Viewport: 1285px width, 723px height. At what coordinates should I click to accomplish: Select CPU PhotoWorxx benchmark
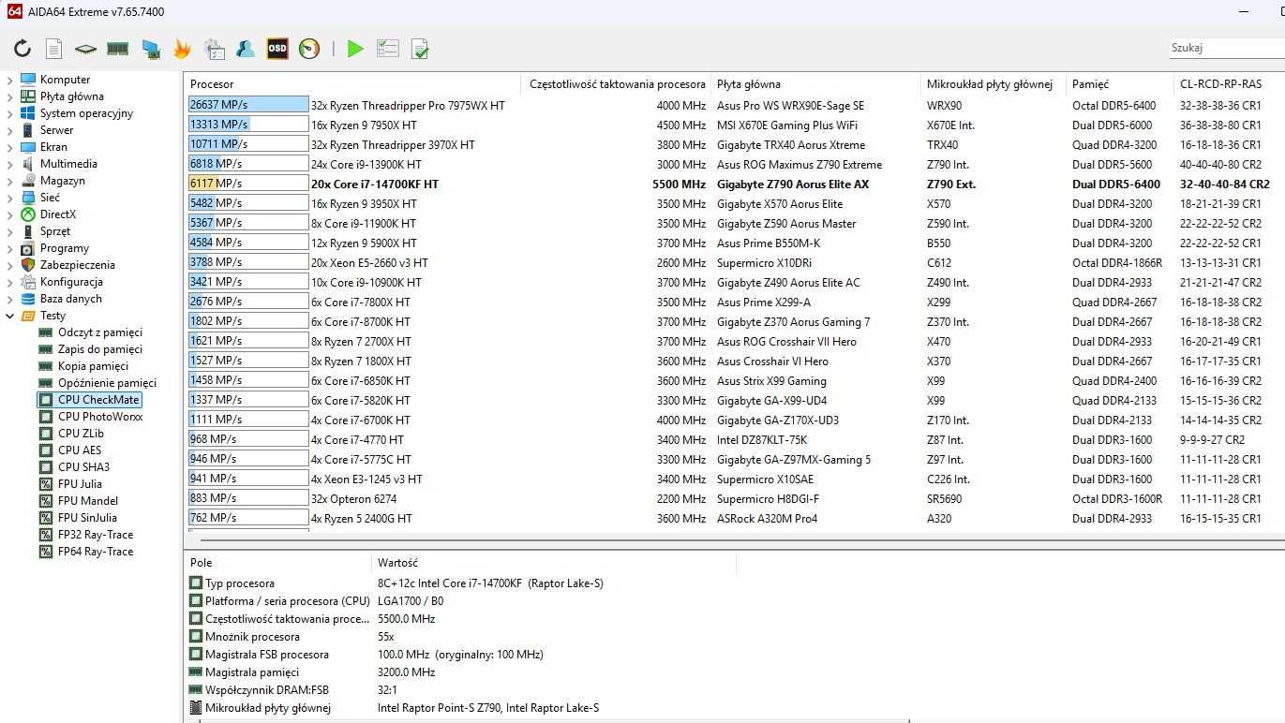coord(100,417)
